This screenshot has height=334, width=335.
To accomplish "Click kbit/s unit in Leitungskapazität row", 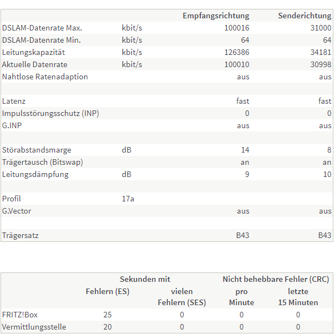I will tap(132, 52).
